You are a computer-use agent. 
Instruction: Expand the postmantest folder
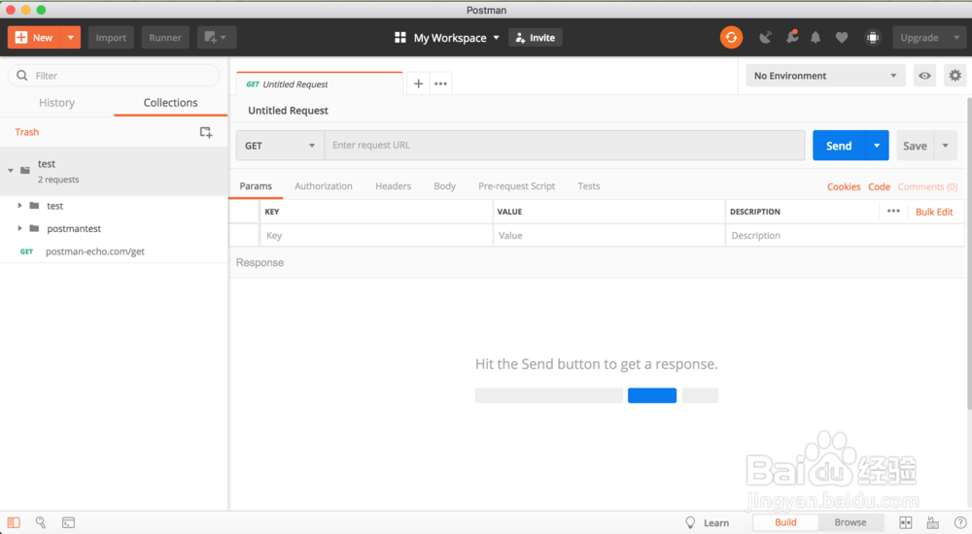tap(19, 228)
